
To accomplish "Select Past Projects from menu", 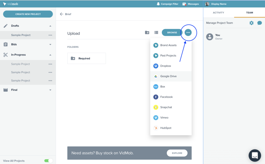I will tap(171, 56).
